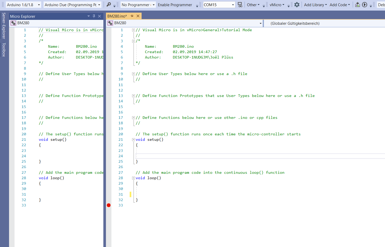This screenshot has width=385, height=247.
Task: Click the build and upload icon
Action: coord(358,5)
